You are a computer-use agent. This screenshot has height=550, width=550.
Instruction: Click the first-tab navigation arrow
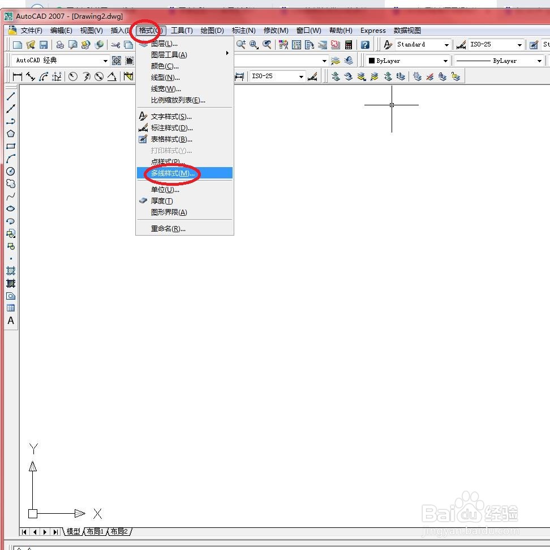point(24,532)
